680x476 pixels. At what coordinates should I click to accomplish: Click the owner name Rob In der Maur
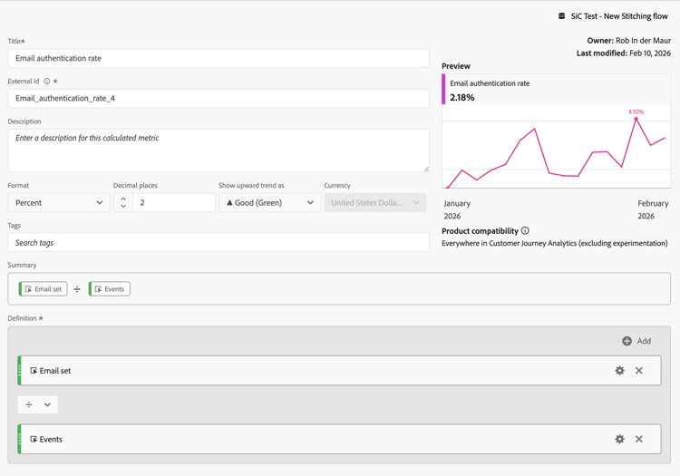pos(643,40)
